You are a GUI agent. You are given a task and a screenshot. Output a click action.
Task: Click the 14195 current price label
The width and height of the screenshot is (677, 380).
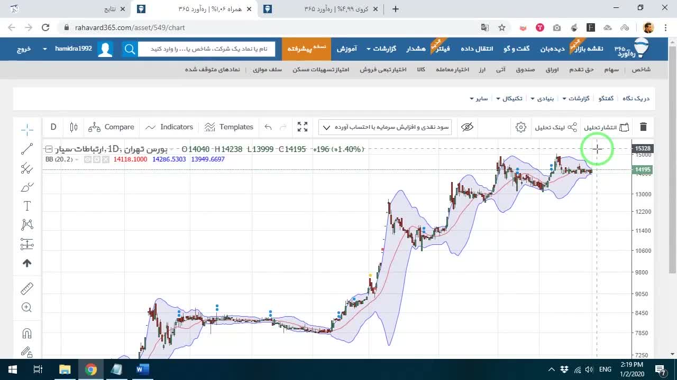point(643,170)
